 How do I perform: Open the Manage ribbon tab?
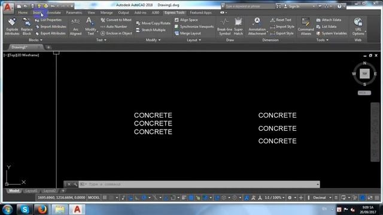107,13
